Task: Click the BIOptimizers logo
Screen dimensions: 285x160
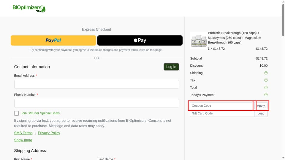Action: tap(29, 9)
